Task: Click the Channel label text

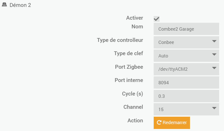Action: click(x=133, y=107)
